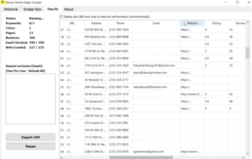252x159 pixels.
Task: Select row 46 website link cell
Action: click(x=192, y=95)
